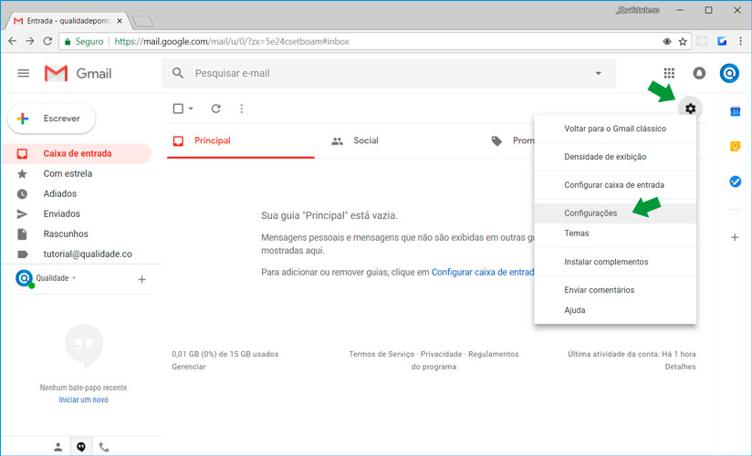Open Caixa de entrada folder
This screenshot has height=456, width=752.
click(77, 153)
